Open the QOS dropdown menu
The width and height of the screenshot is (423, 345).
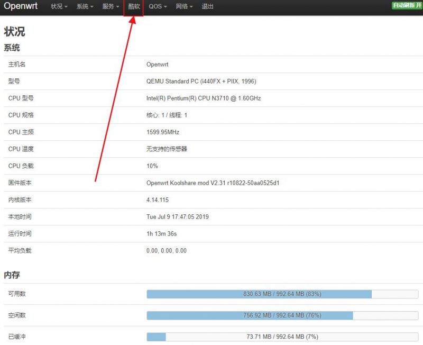tap(158, 7)
